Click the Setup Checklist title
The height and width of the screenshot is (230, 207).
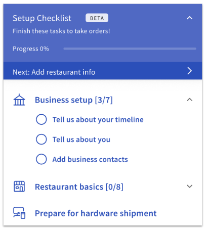tap(42, 18)
